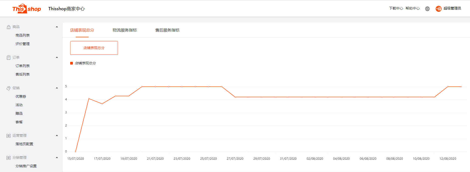Click the 运营管理 icon in sidebar
Screen dimensions: 470x172
9,136
